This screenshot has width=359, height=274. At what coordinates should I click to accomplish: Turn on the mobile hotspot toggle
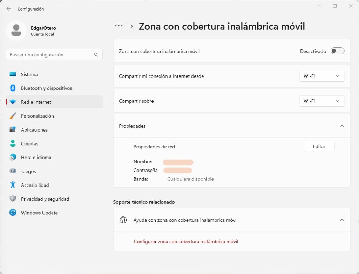337,51
